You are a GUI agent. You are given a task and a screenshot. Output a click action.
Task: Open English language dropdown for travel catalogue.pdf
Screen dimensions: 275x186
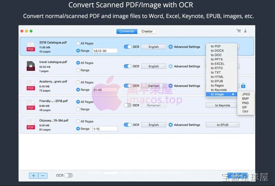pos(154,66)
